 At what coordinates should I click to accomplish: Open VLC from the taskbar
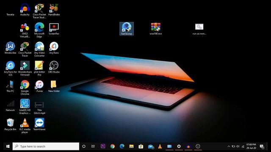(x=160, y=147)
